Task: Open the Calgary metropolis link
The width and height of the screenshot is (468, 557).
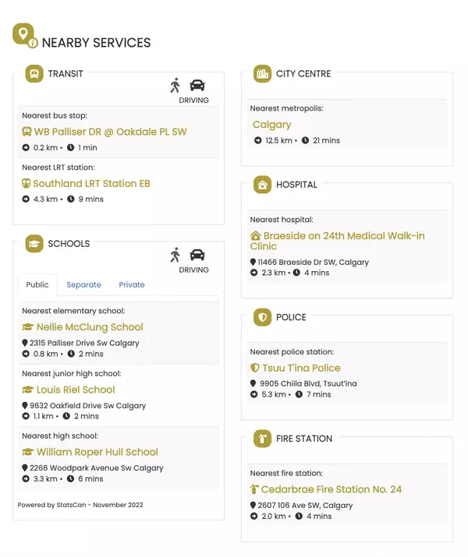Action: click(271, 125)
